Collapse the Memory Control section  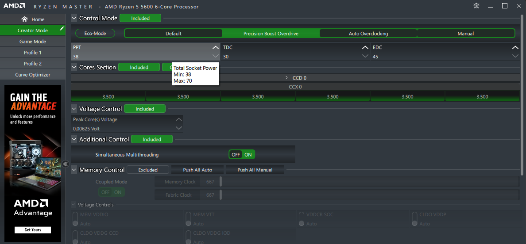74,170
